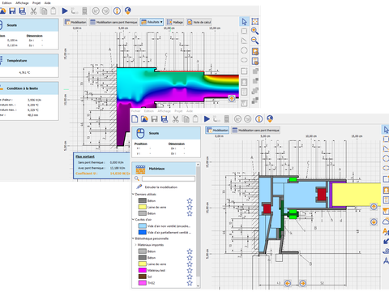Toggle favorite star for Matériau test
The width and height of the screenshot is (389, 292).
pos(190,270)
